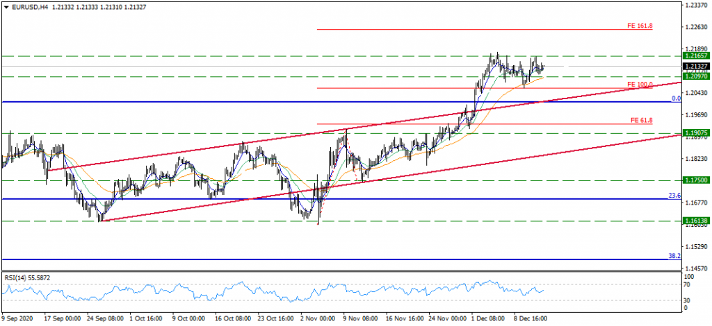Click the green 1.21657 price level tag
This screenshot has width=712, height=326.
click(x=695, y=55)
